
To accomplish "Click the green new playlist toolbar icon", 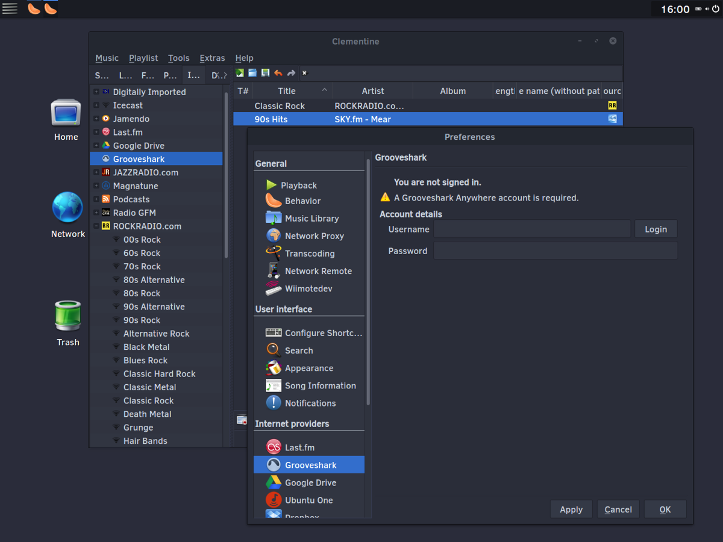I will click(x=240, y=73).
